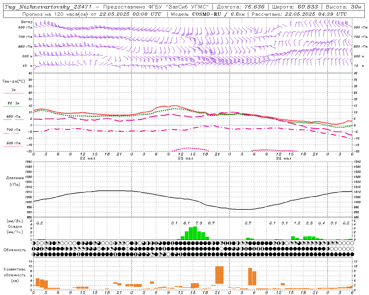Image resolution: width=369 pixels, height=295 pixels.
Task: Click the 24 мая date label
Action: click(x=283, y=158)
